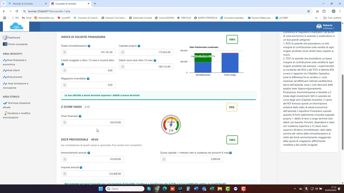Click help icon next to Ammortamenti annuali

pyautogui.click(x=89, y=153)
